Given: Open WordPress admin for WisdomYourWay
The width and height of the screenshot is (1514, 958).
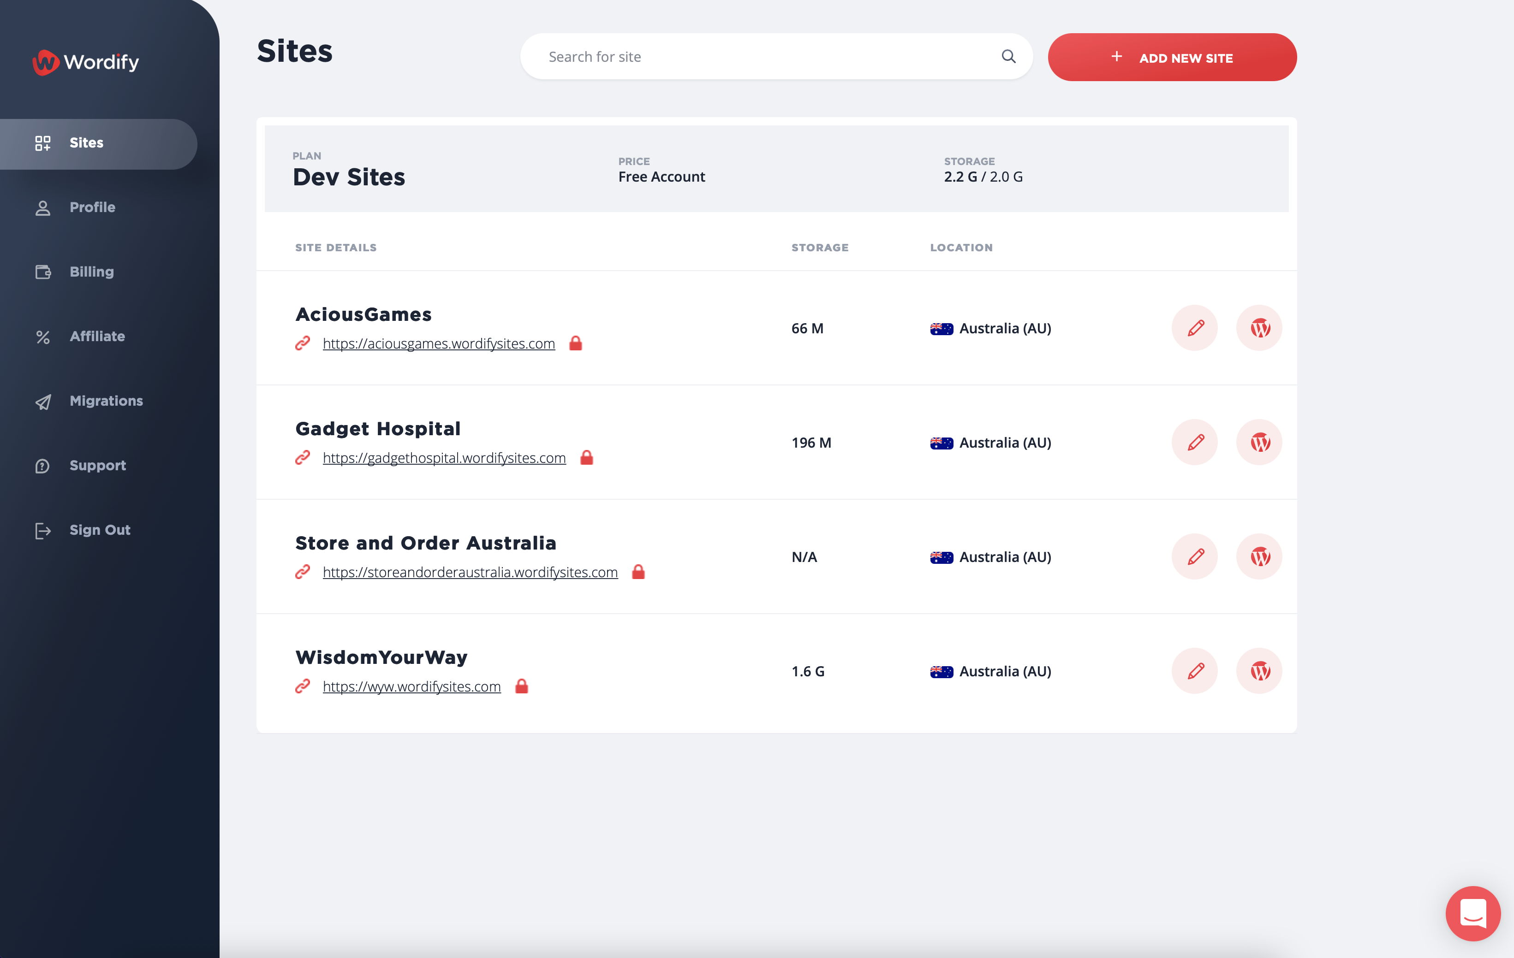Looking at the screenshot, I should click(x=1259, y=671).
